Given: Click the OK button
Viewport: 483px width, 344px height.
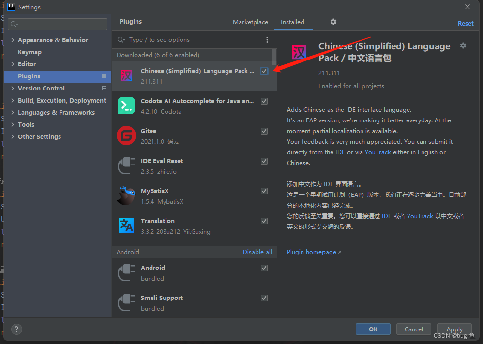Looking at the screenshot, I should pos(373,329).
